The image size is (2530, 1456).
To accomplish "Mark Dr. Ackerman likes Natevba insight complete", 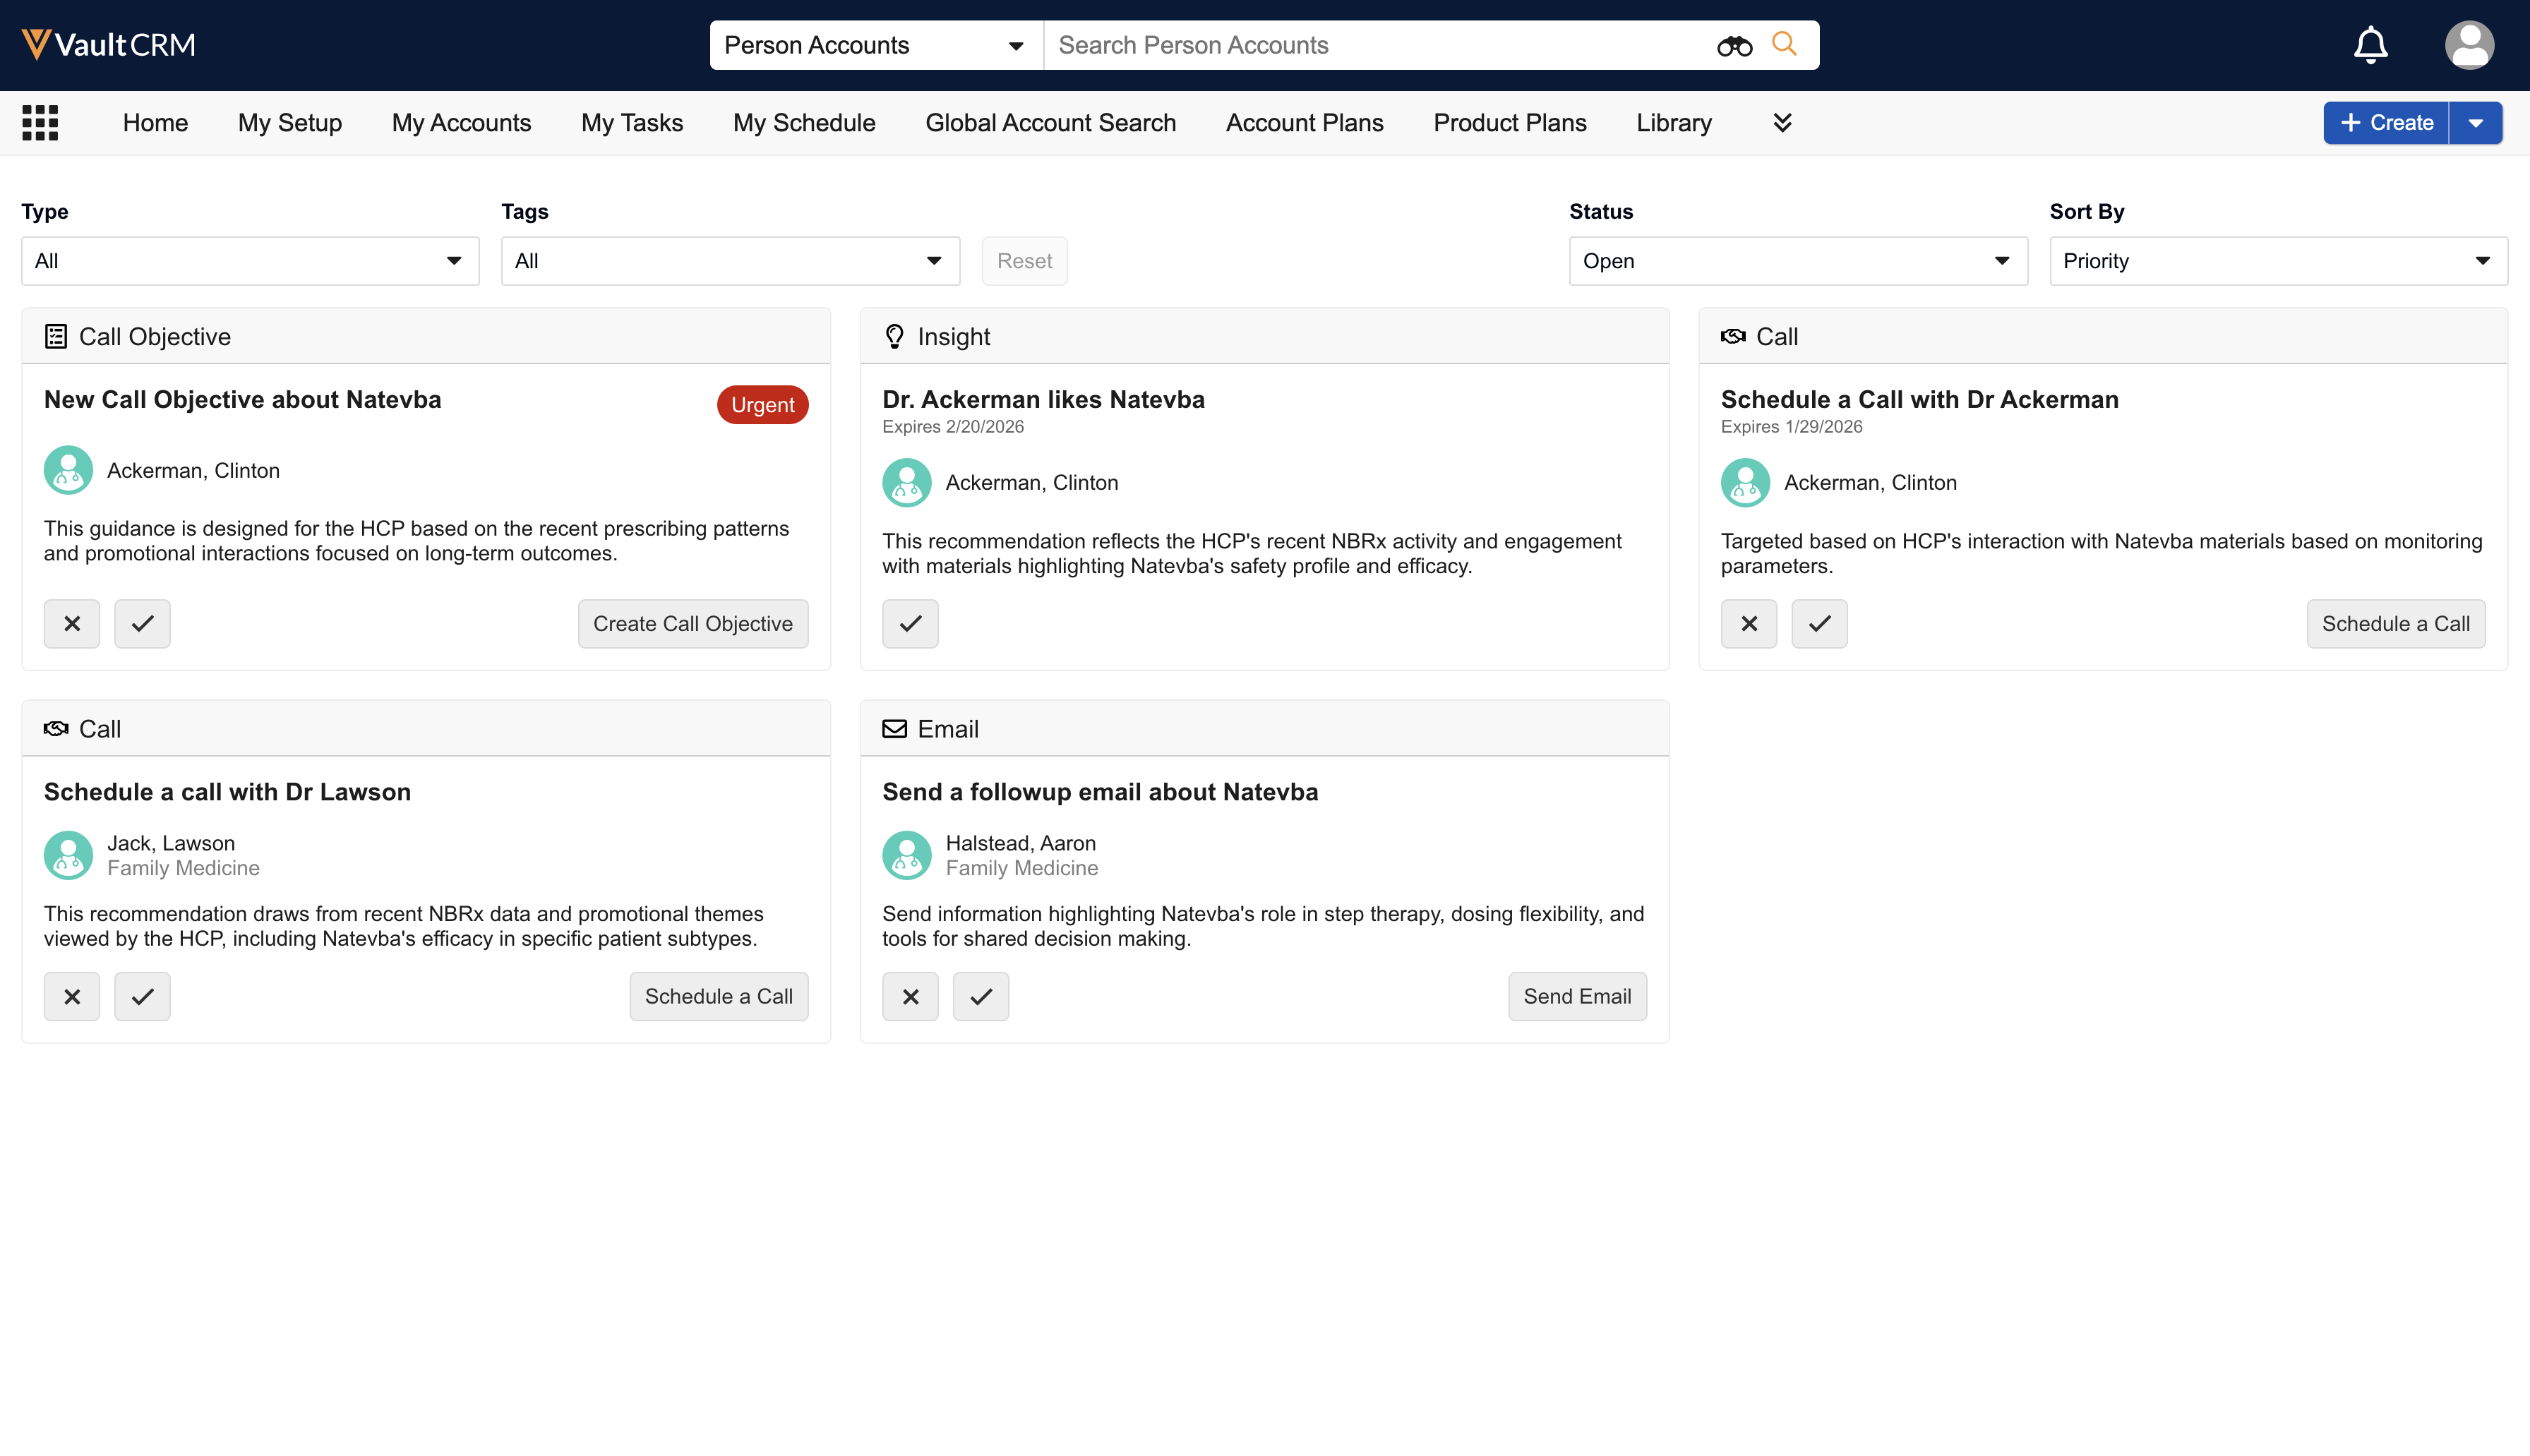I will pyautogui.click(x=910, y=624).
